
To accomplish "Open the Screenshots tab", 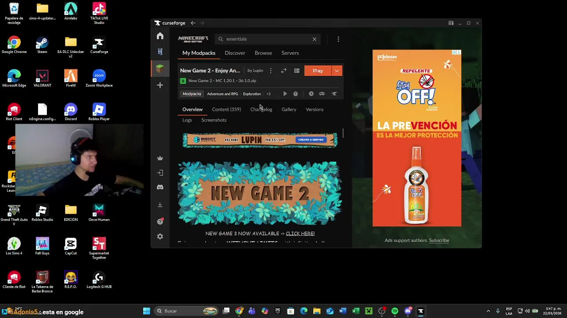I will pyautogui.click(x=214, y=120).
